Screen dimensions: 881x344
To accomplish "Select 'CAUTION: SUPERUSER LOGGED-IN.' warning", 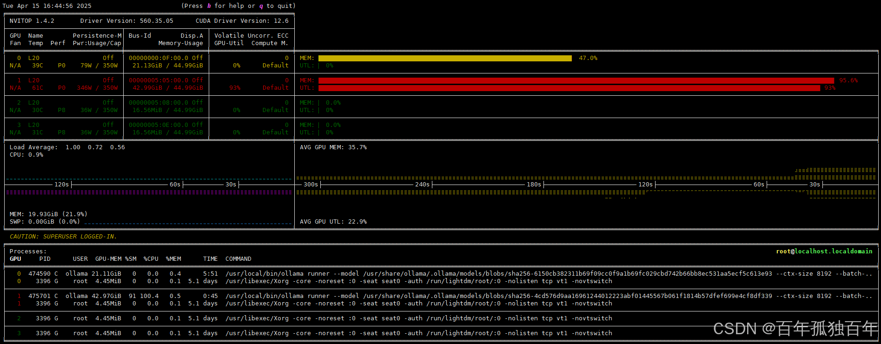I will (63, 237).
